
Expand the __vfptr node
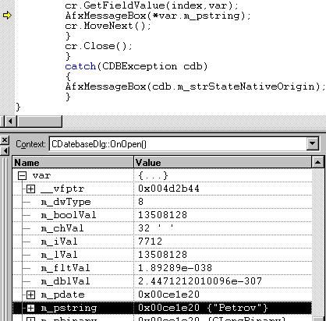tap(30, 189)
